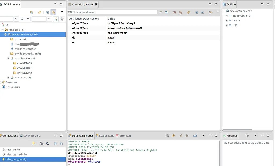Toggle Link with Editor in LDAP Browser
Image resolution: width=275 pixels, height=166 pixels.
53,12
